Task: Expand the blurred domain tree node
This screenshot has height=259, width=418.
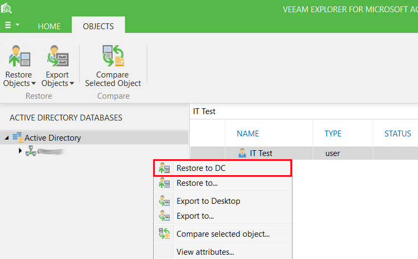Action: (x=20, y=151)
